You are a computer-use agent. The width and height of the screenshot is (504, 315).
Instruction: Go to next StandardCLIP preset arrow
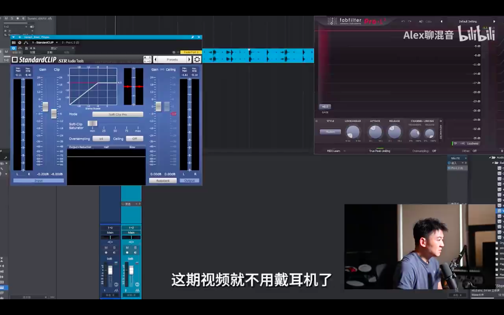189,59
